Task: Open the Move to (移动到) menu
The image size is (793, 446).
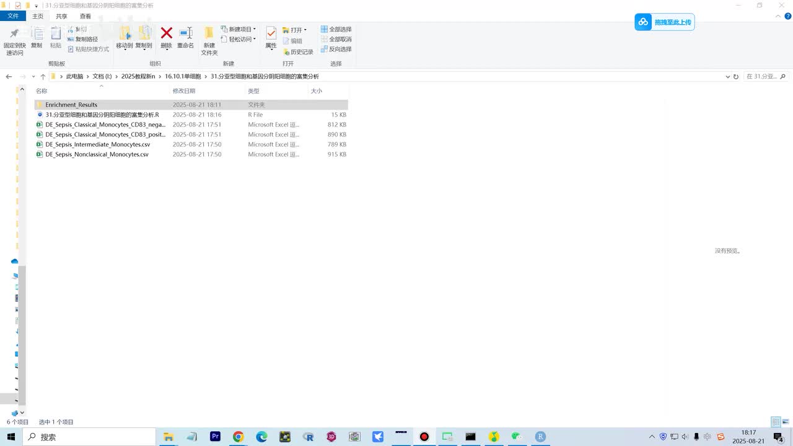Action: (x=125, y=38)
